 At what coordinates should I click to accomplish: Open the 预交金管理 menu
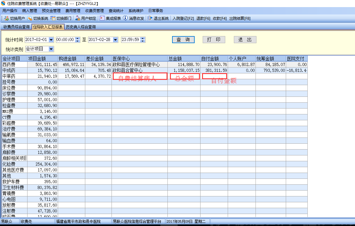[x=51, y=10]
